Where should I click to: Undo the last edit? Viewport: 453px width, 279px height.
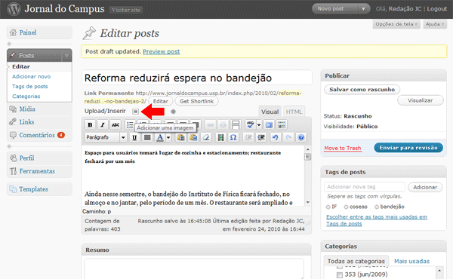point(276,138)
